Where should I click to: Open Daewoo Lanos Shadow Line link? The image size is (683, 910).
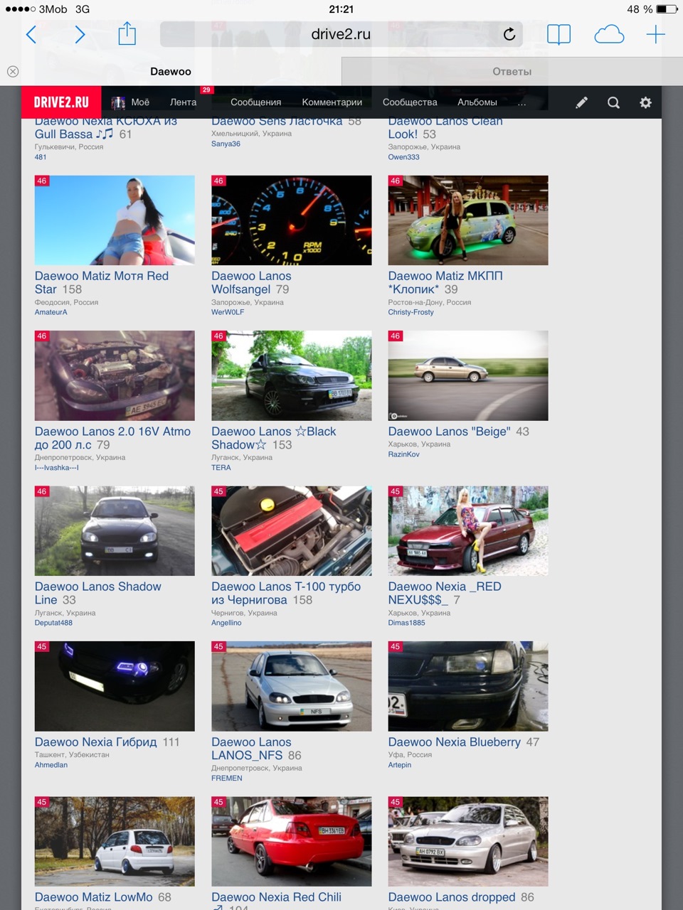(98, 593)
